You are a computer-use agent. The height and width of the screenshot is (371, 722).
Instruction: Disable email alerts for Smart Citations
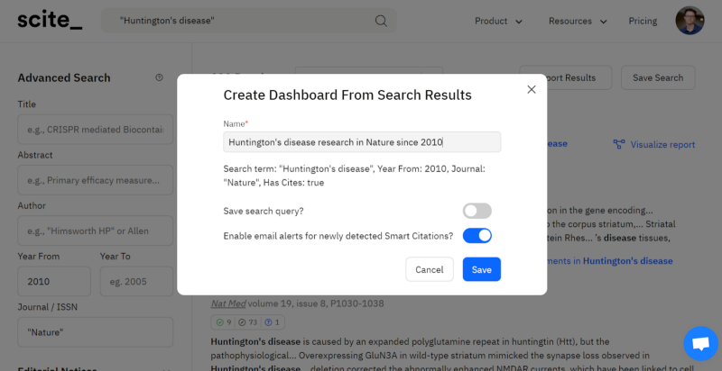click(477, 236)
